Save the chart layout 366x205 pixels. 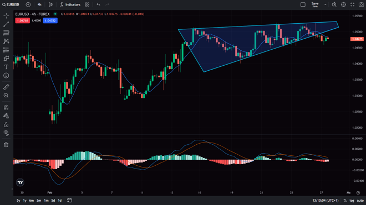point(315,4)
